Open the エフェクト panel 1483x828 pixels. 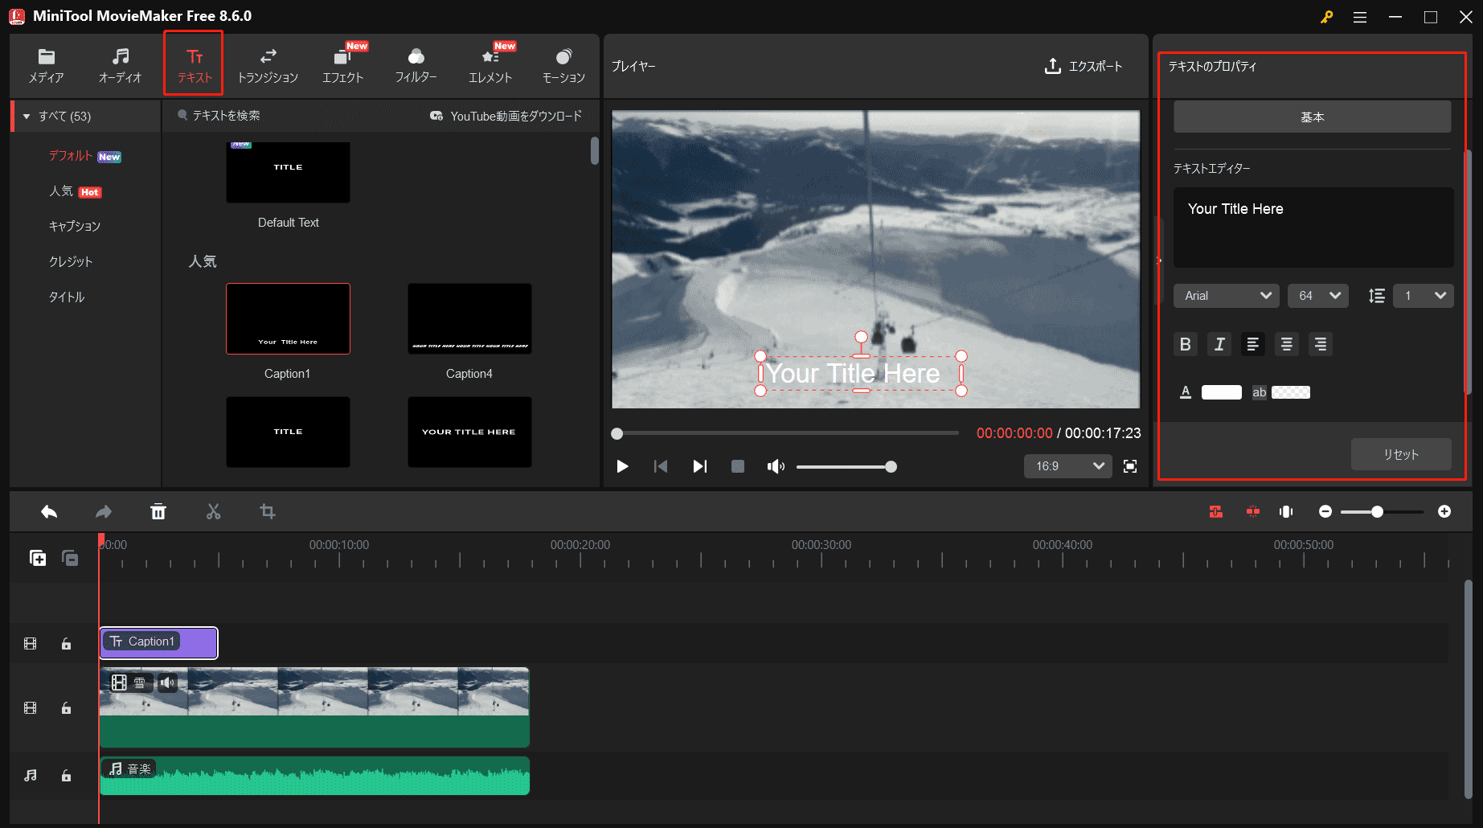(343, 64)
